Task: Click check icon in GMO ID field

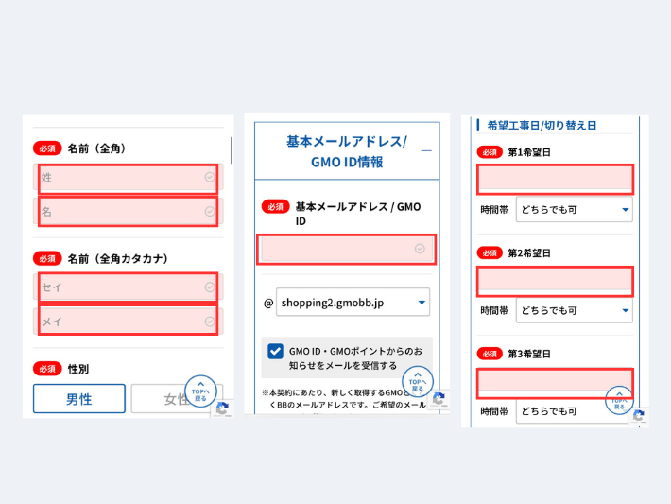Action: pos(420,249)
